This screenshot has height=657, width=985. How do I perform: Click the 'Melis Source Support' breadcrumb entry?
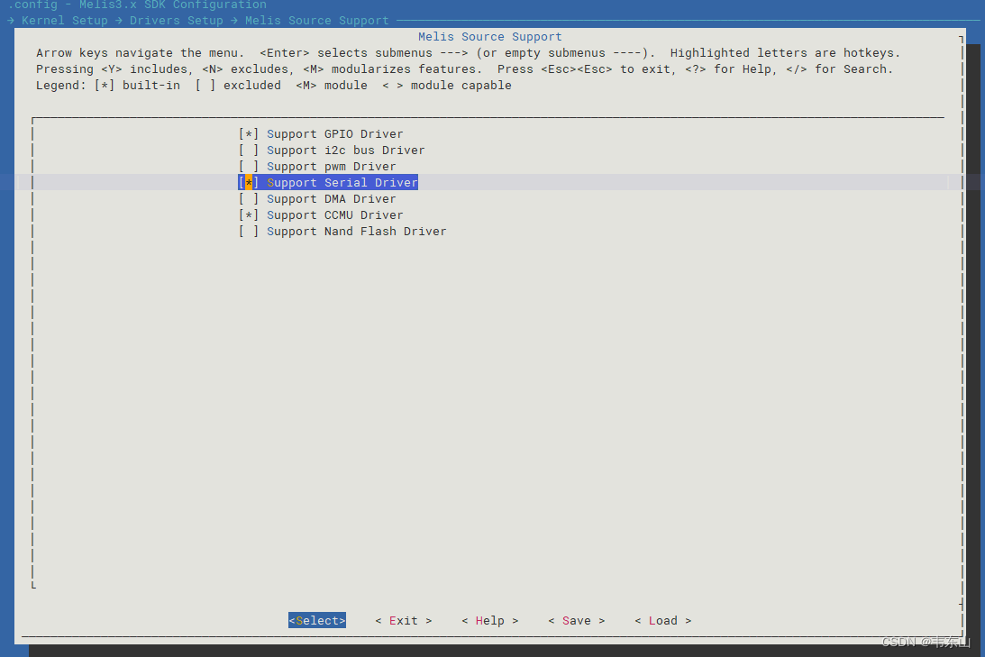click(x=316, y=21)
